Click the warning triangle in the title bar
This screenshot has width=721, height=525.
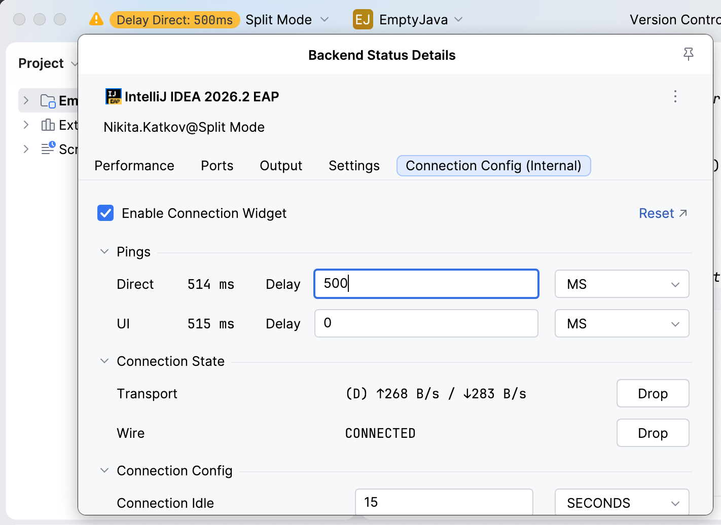click(x=96, y=19)
